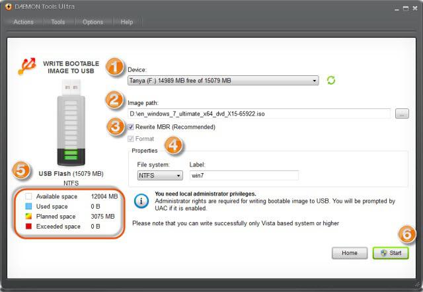Viewport: 423px width, 292px height.
Task: Click the Planned space value 3075 MB
Action: (103, 216)
